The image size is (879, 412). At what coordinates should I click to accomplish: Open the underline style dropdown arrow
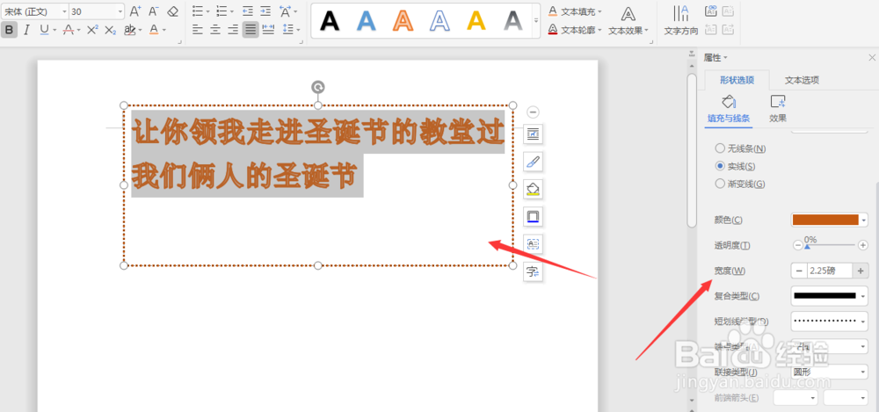tap(54, 30)
